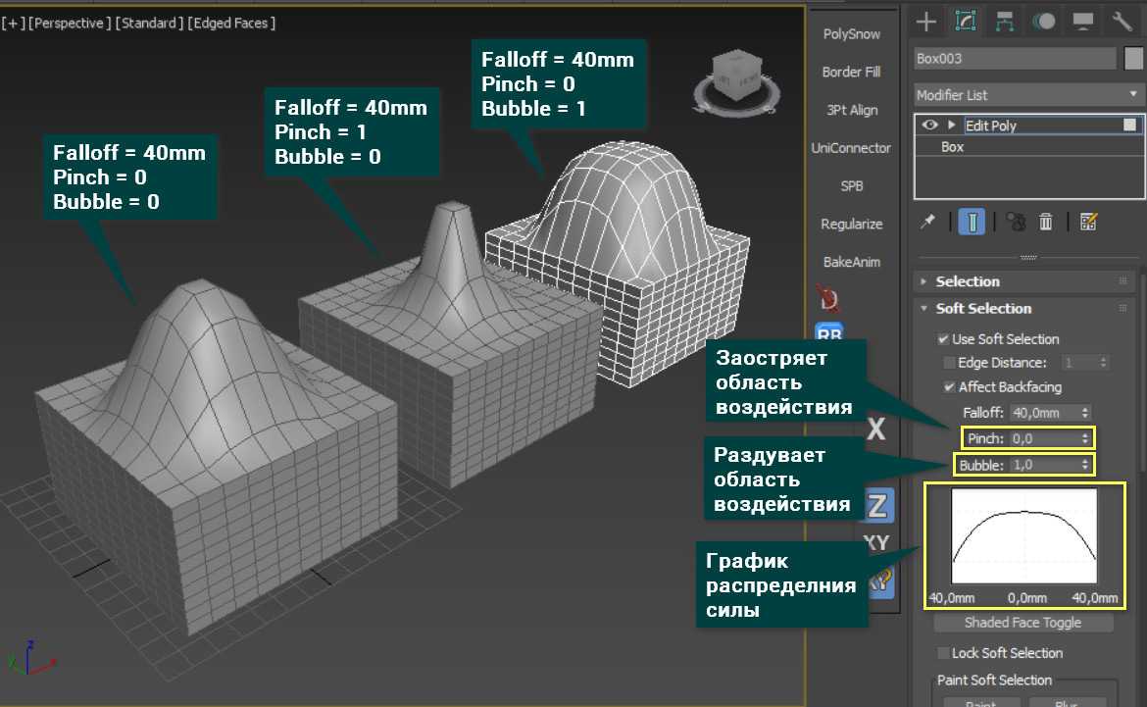Switch to the Hierarchy panel icon
1147x707 pixels.
coord(1004,21)
